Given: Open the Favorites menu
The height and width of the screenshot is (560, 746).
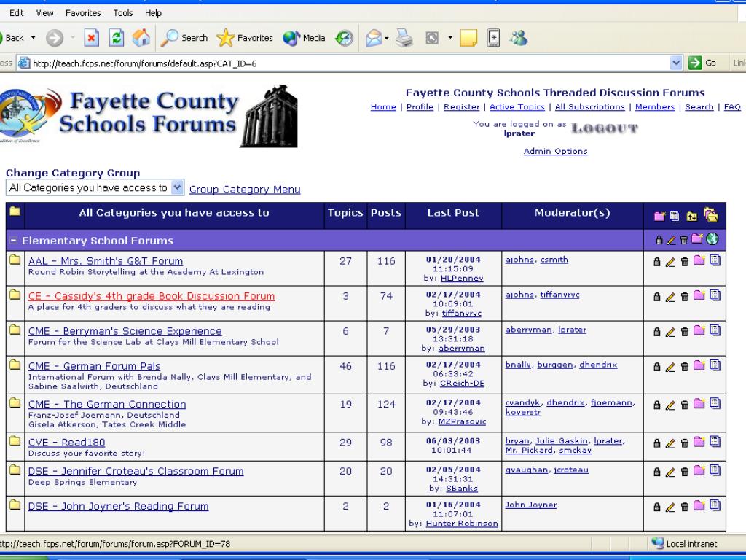Looking at the screenshot, I should point(83,13).
